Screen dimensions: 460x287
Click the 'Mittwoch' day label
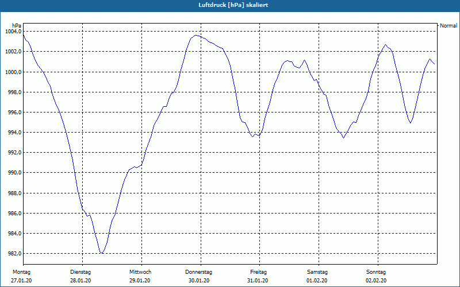[140, 272]
